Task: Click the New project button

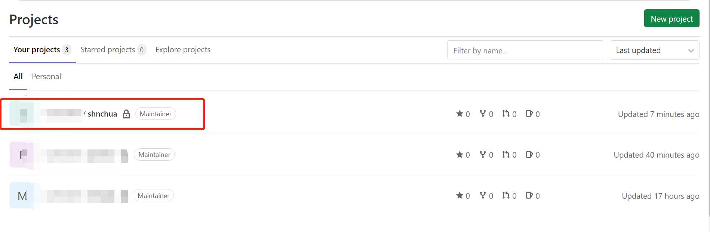Action: [671, 19]
